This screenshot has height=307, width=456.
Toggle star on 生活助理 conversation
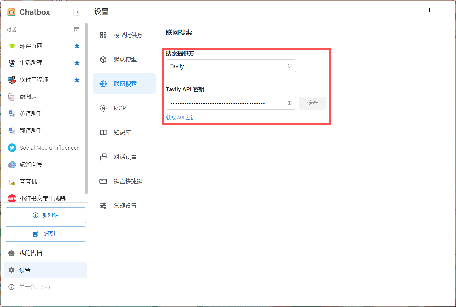click(77, 63)
